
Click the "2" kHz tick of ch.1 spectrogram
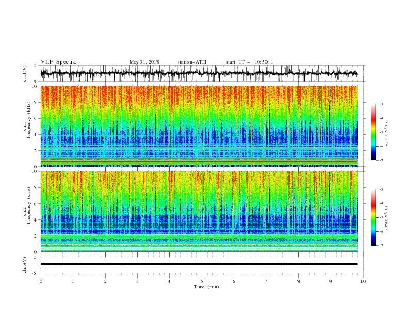(36, 151)
